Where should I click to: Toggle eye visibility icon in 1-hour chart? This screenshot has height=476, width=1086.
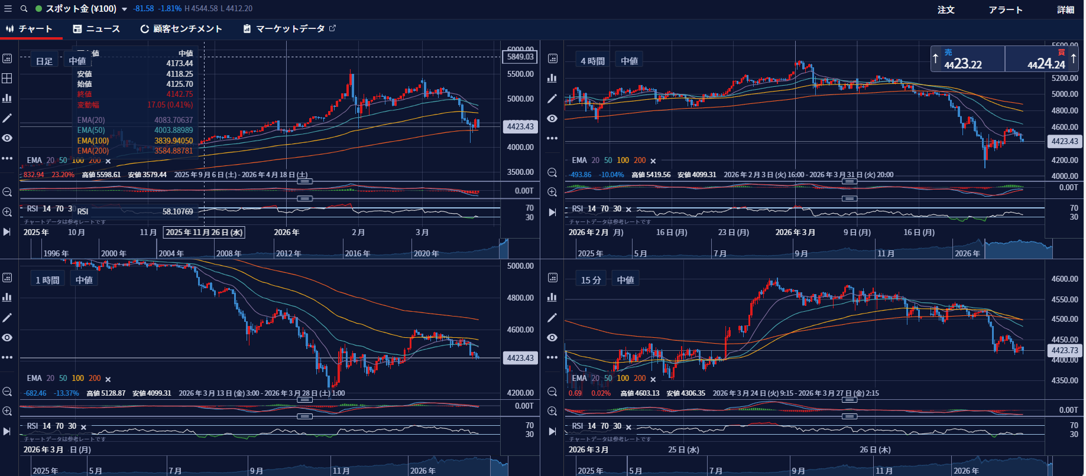[x=7, y=338]
